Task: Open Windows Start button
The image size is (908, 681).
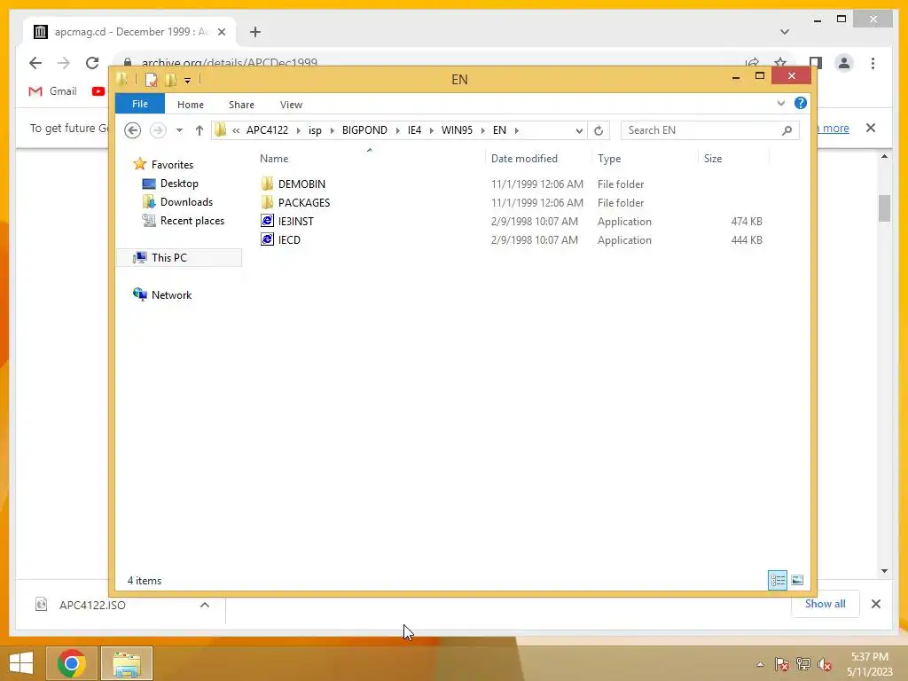Action: [x=21, y=663]
